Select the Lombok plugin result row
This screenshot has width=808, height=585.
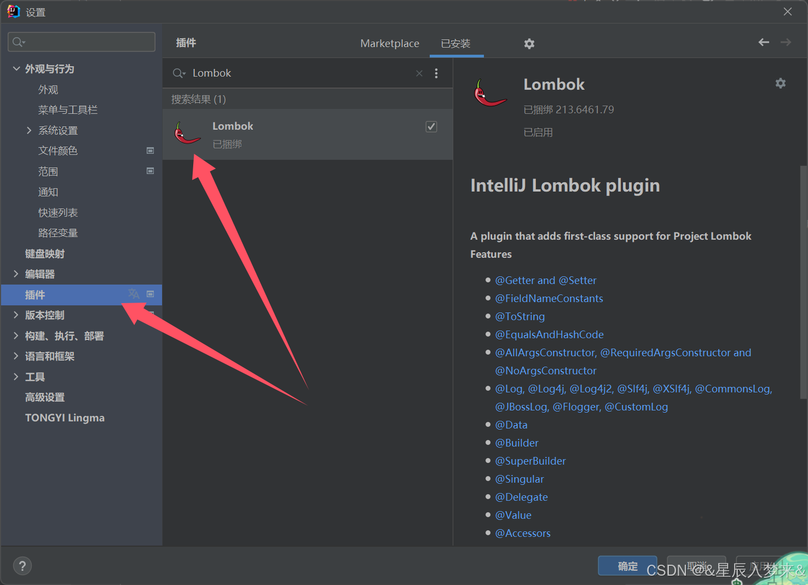click(308, 135)
